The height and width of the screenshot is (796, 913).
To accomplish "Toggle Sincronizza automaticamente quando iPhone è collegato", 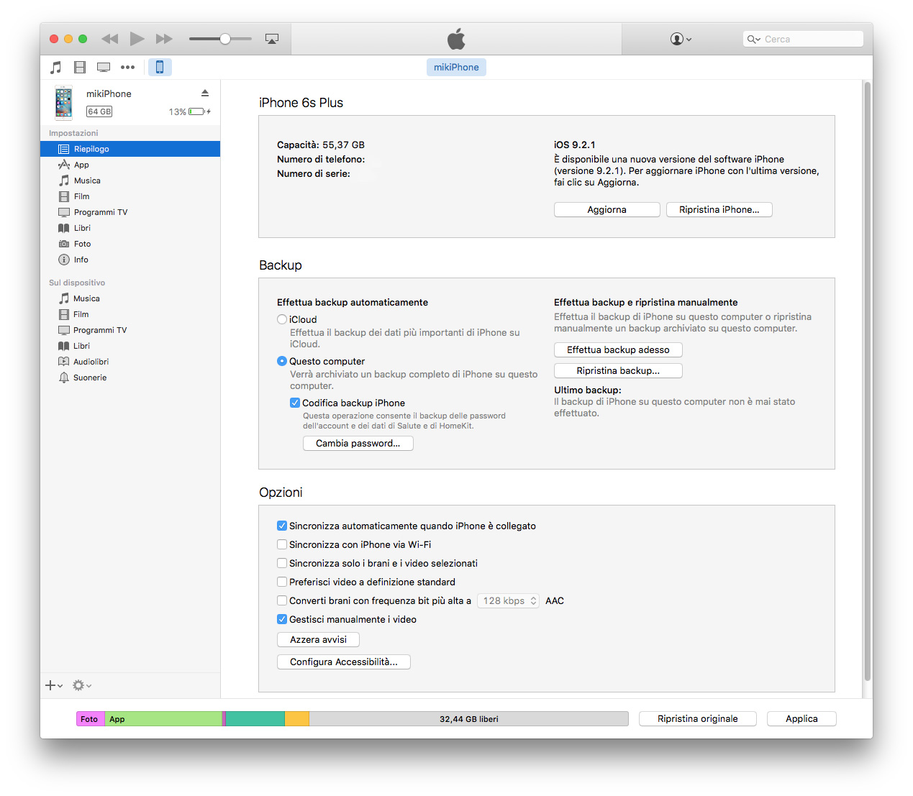I will click(282, 526).
